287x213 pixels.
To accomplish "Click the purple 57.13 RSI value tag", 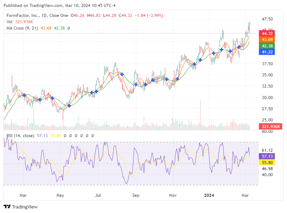I will coord(267,156).
